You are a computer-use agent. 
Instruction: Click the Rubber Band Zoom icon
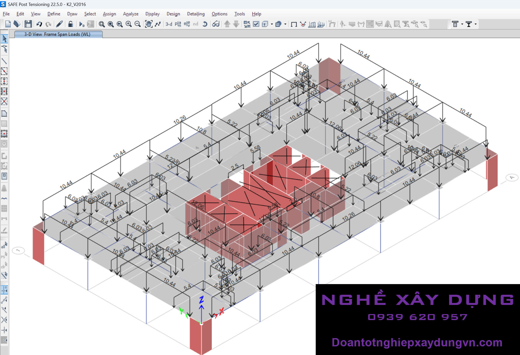[102, 24]
